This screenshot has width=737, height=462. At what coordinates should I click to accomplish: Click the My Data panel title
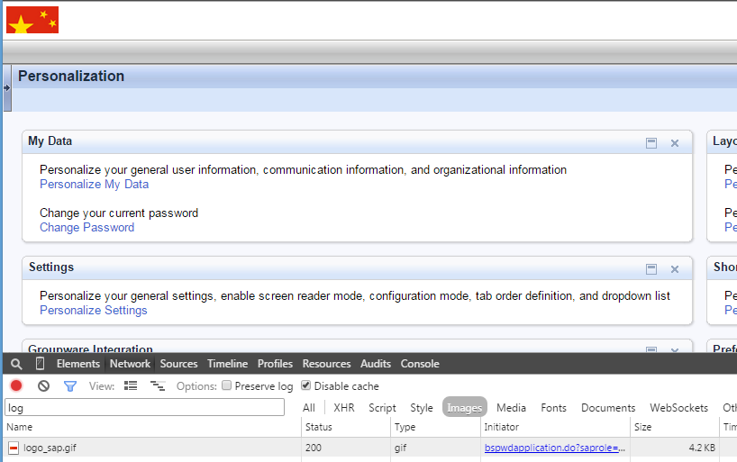click(50, 141)
